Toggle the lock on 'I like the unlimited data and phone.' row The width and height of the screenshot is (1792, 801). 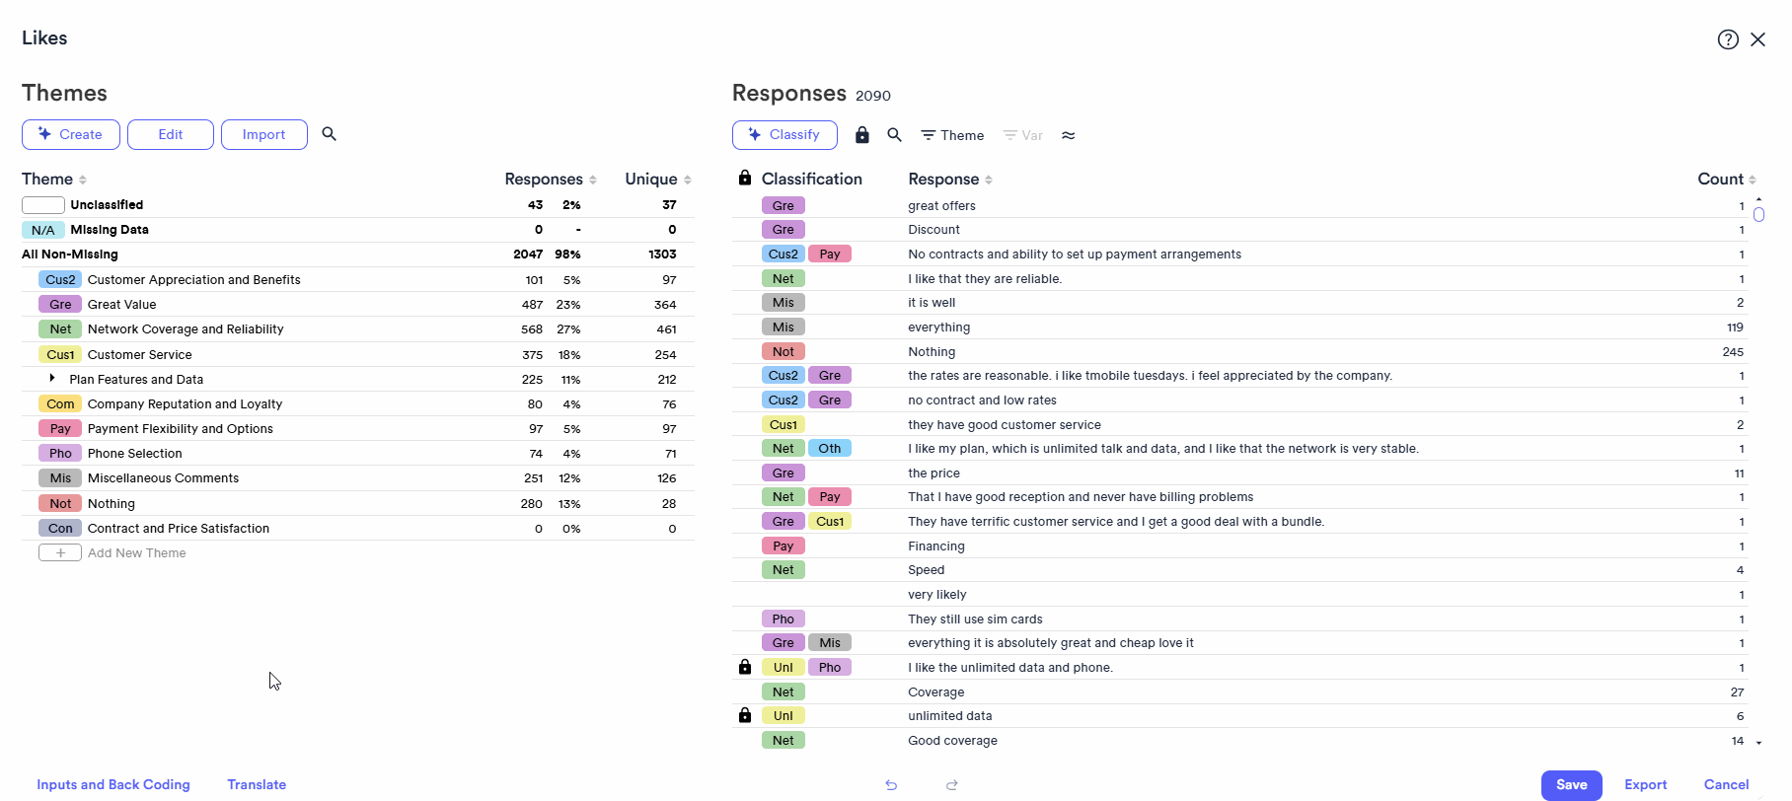pyautogui.click(x=745, y=667)
